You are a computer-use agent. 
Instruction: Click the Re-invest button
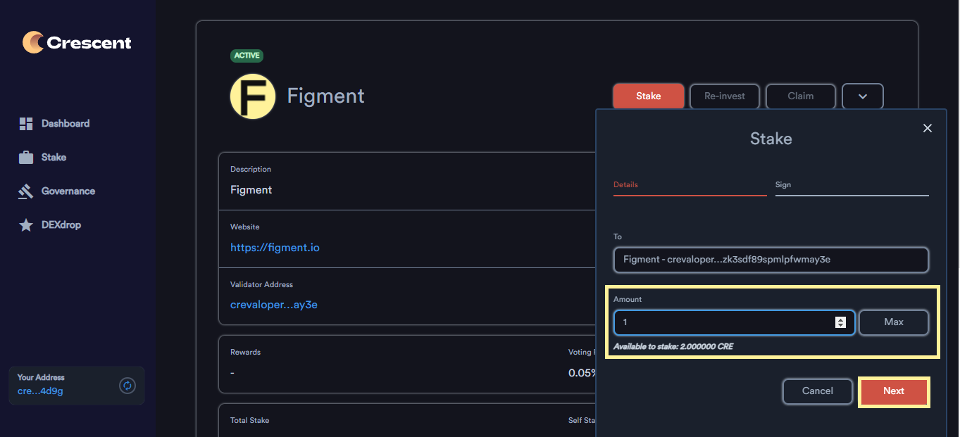(x=725, y=96)
